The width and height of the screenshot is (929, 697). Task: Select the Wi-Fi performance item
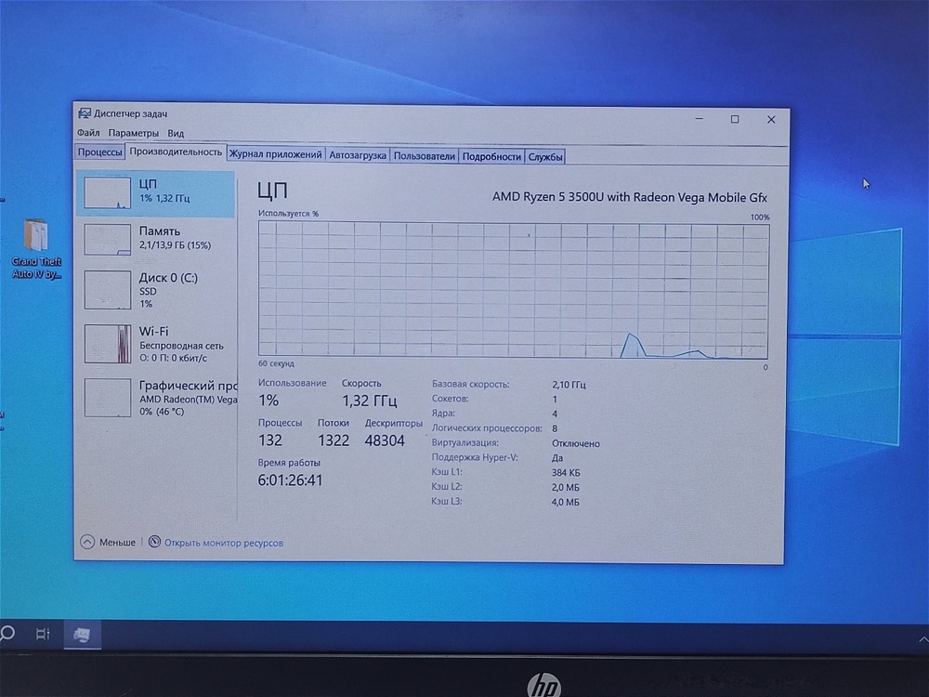click(x=156, y=344)
